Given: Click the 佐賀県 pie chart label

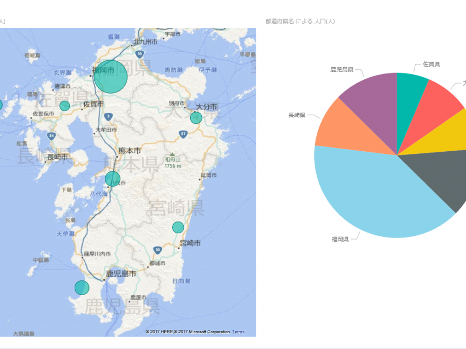Looking at the screenshot, I should coord(431,65).
